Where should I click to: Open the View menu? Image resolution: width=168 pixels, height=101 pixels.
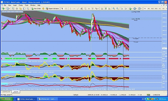[x=9, y=5]
